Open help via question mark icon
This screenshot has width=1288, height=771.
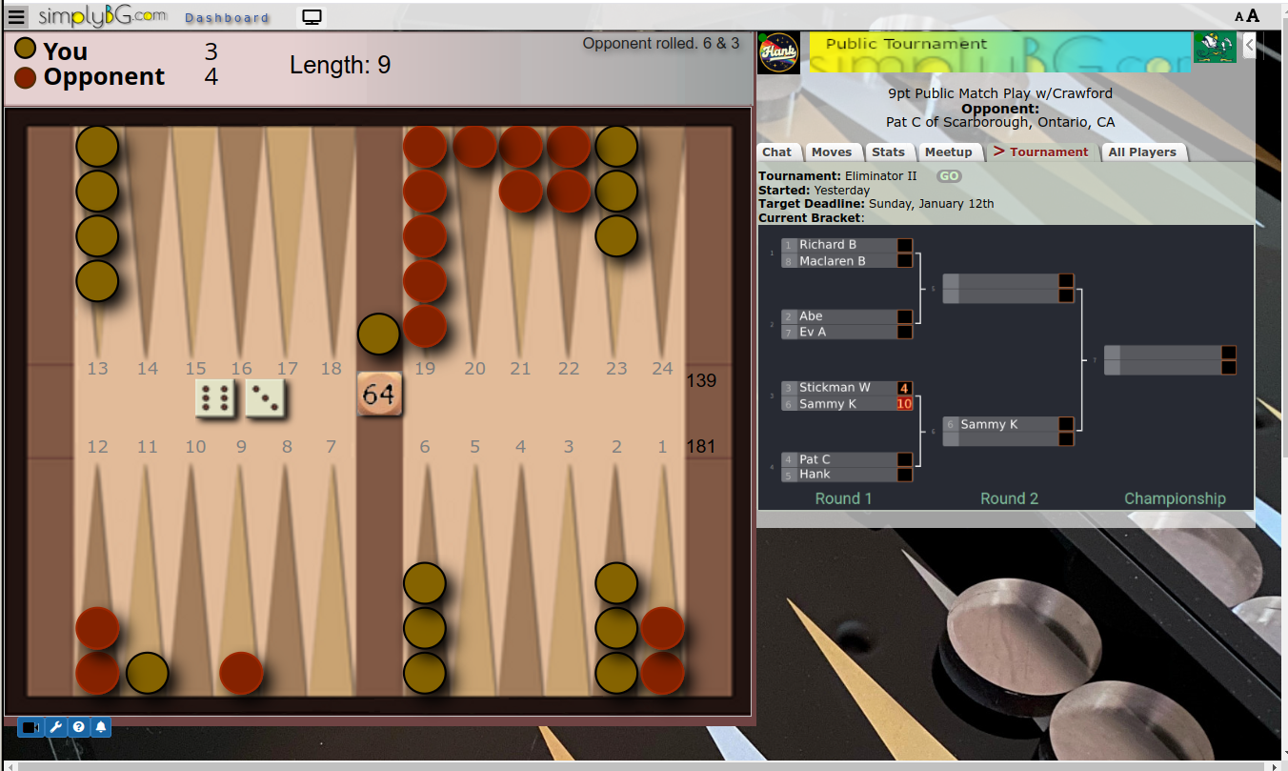(x=78, y=727)
